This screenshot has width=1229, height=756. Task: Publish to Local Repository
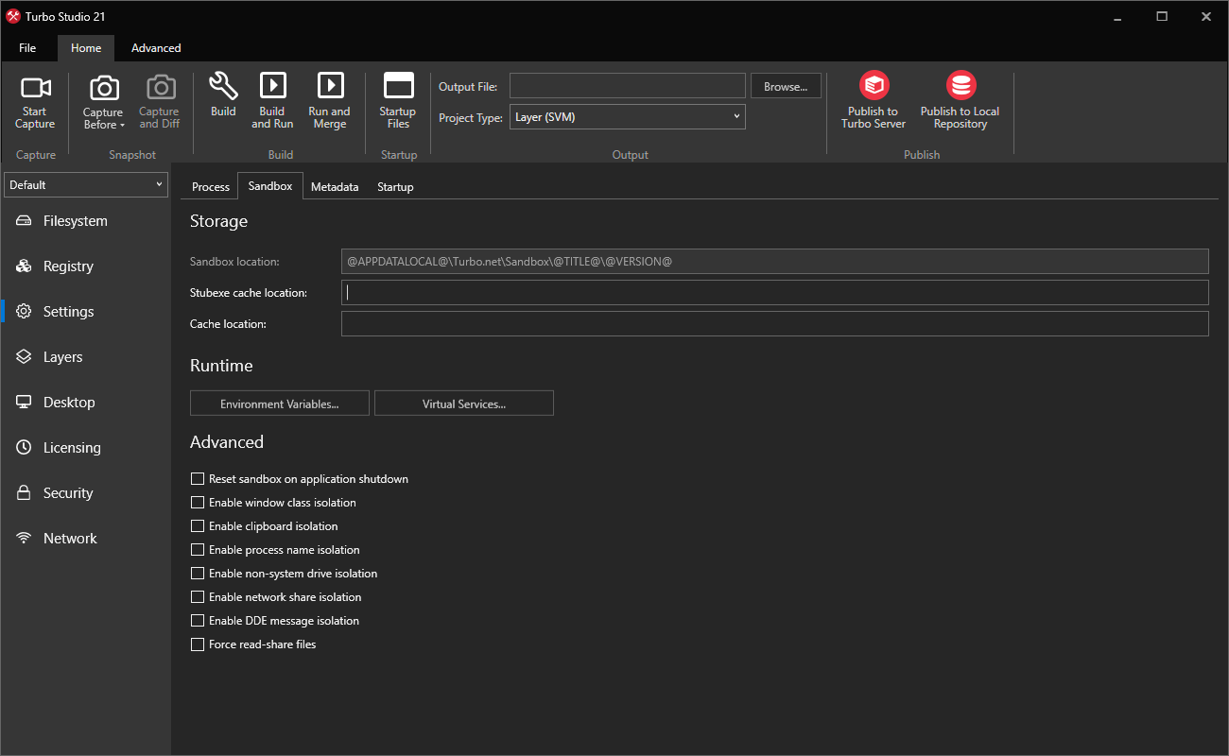960,99
